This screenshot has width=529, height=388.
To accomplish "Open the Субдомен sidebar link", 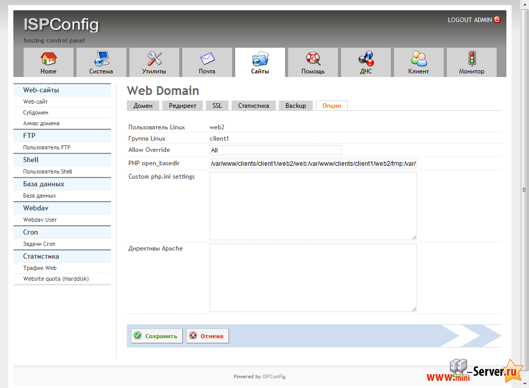I will tap(36, 112).
